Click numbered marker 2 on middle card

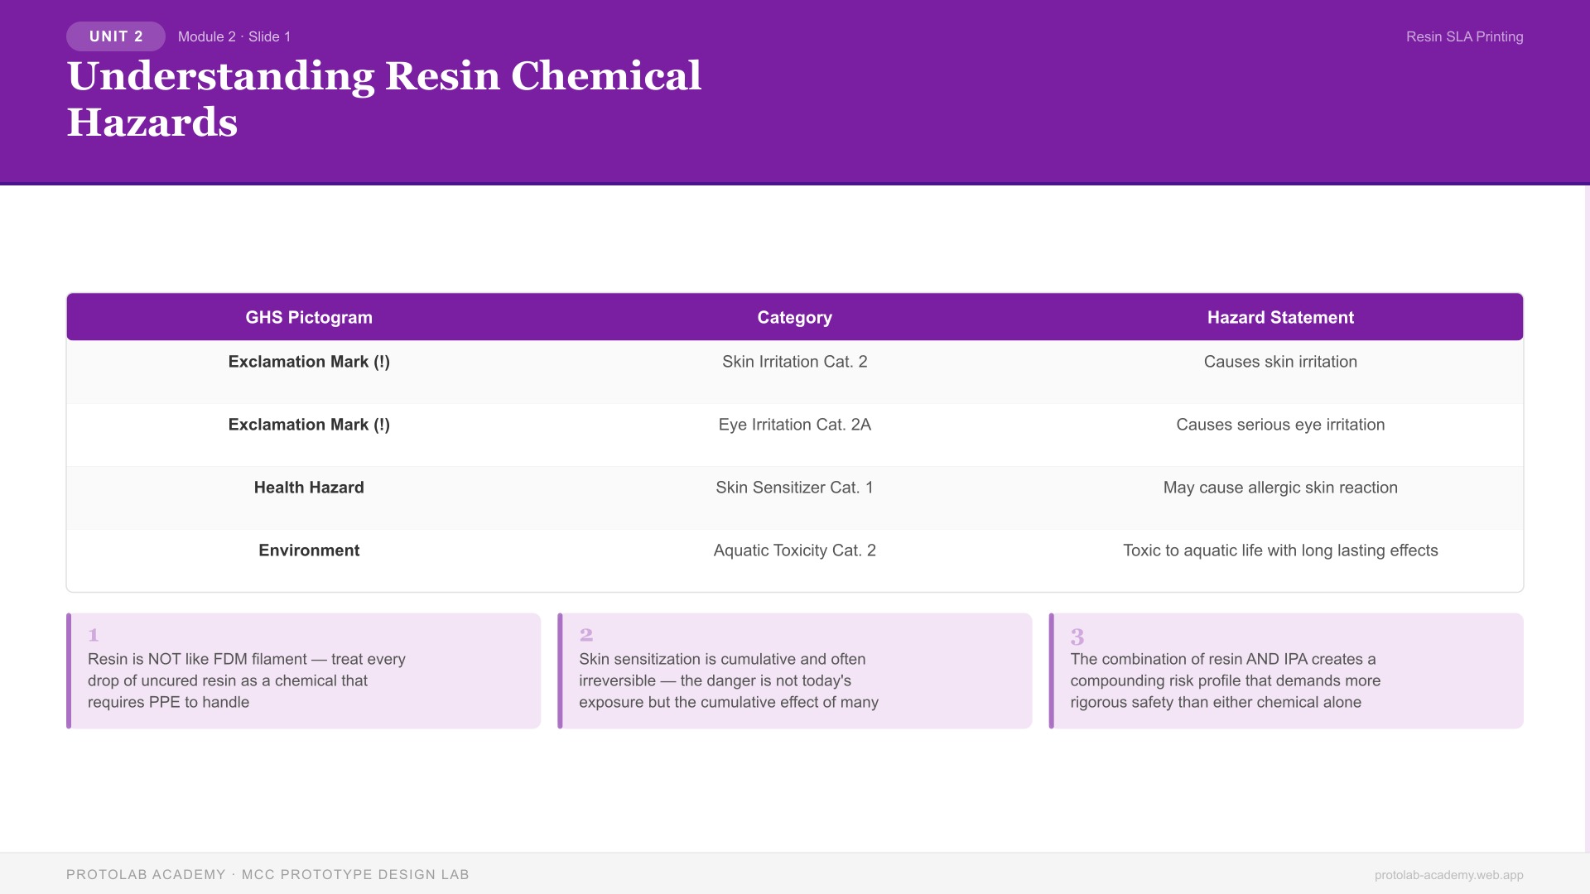585,635
